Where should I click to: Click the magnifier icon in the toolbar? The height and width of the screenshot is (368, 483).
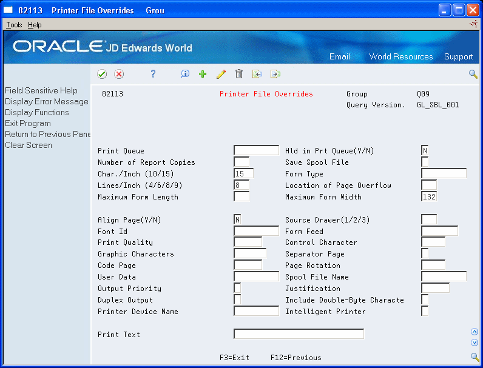tap(473, 74)
